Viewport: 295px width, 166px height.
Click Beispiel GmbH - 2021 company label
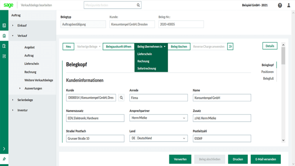click(x=255, y=5)
